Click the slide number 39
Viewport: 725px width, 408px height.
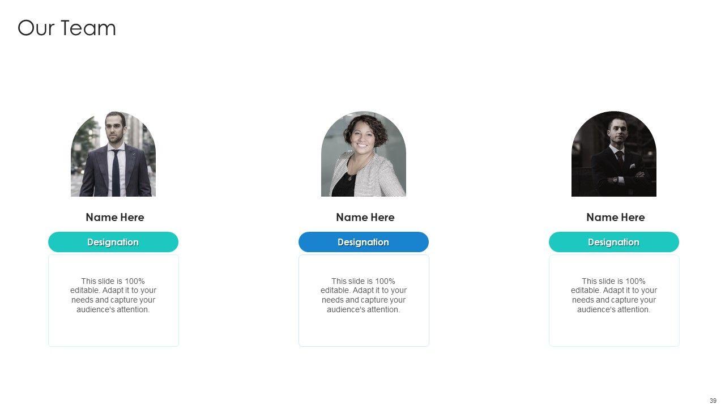(713, 401)
